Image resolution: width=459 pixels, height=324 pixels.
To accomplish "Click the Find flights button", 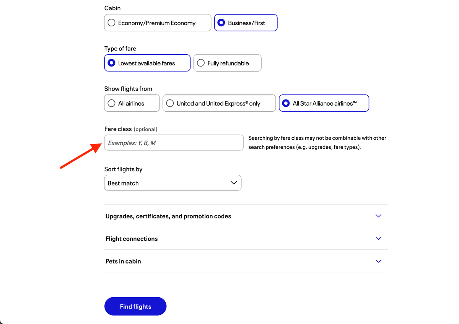I will click(135, 306).
